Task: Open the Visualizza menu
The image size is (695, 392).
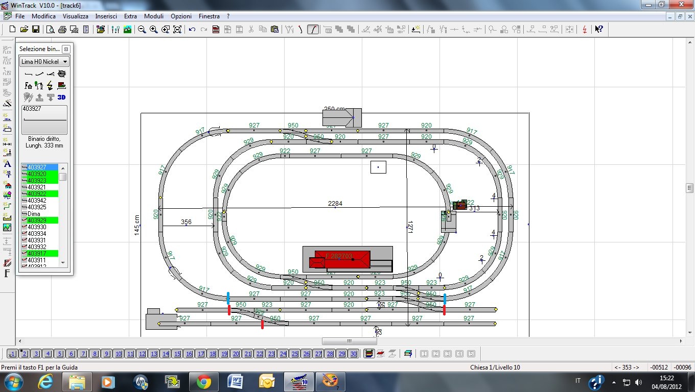Action: [76, 16]
